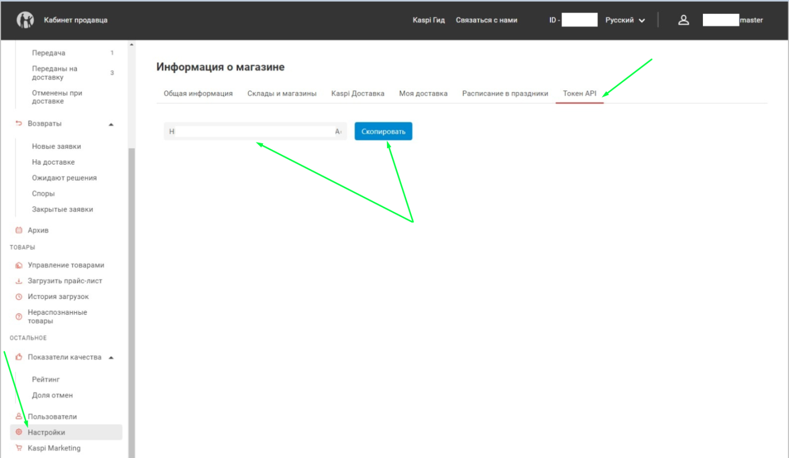Click the Информация о магазине heading
This screenshot has height=458, width=789.
pyautogui.click(x=220, y=67)
